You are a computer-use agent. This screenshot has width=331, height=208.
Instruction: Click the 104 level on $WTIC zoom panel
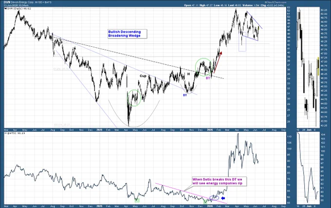(323, 134)
